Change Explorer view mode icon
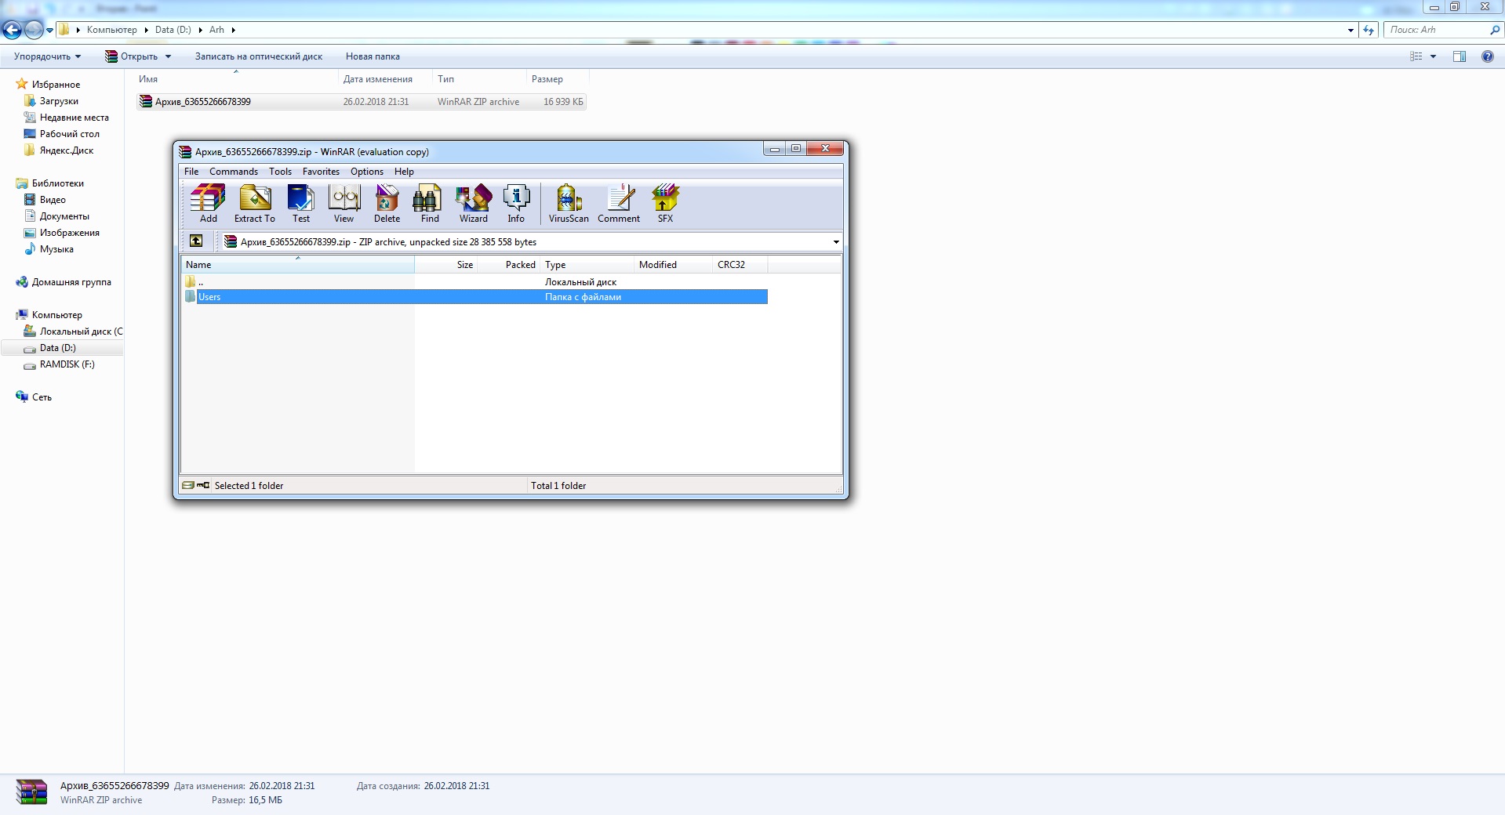The image size is (1505, 815). pos(1416,56)
